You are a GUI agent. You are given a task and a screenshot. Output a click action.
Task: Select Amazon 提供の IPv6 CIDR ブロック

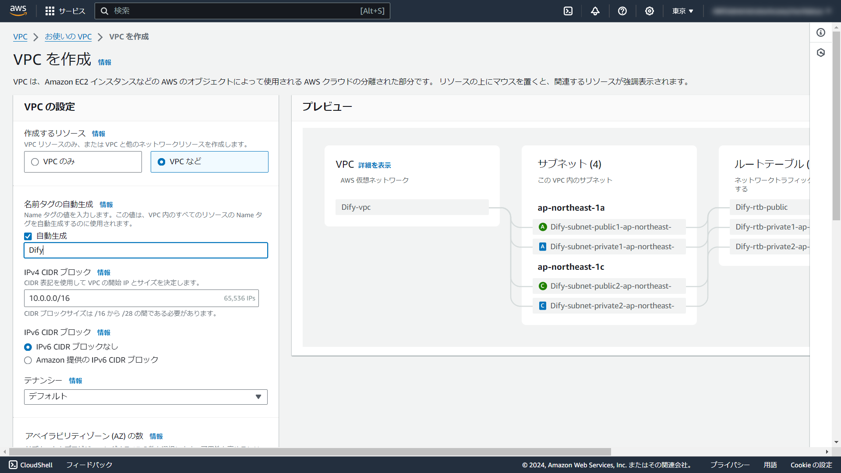[28, 360]
